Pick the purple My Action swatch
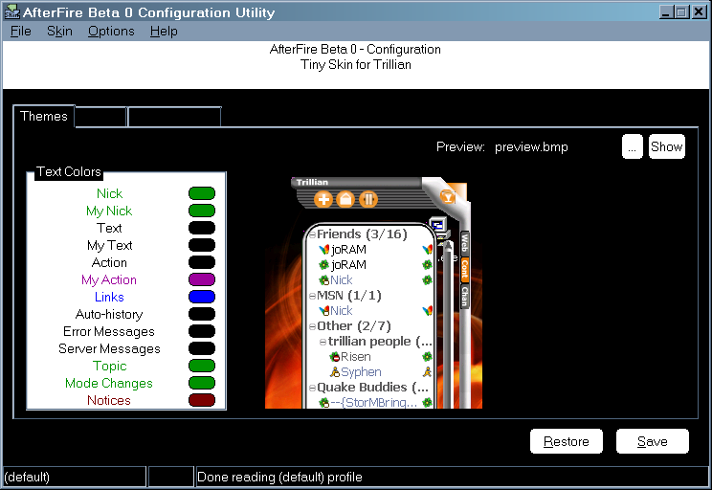The width and height of the screenshot is (712, 490). 202,279
